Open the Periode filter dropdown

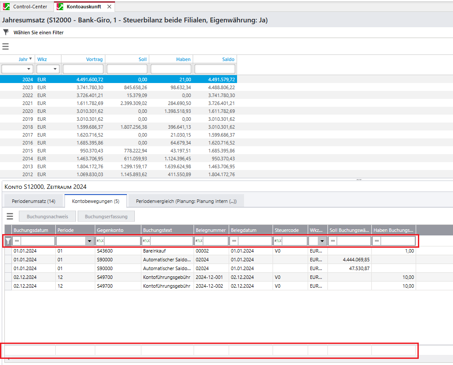coord(90,241)
